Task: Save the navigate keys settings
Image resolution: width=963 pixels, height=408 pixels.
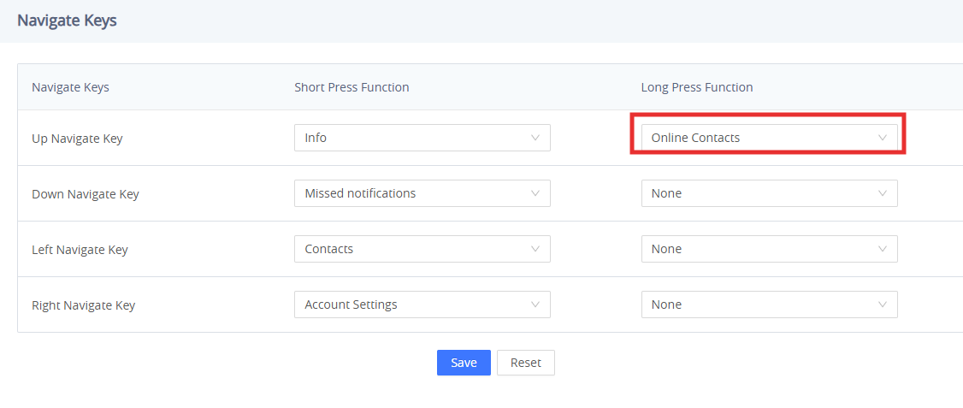Action: (x=464, y=363)
